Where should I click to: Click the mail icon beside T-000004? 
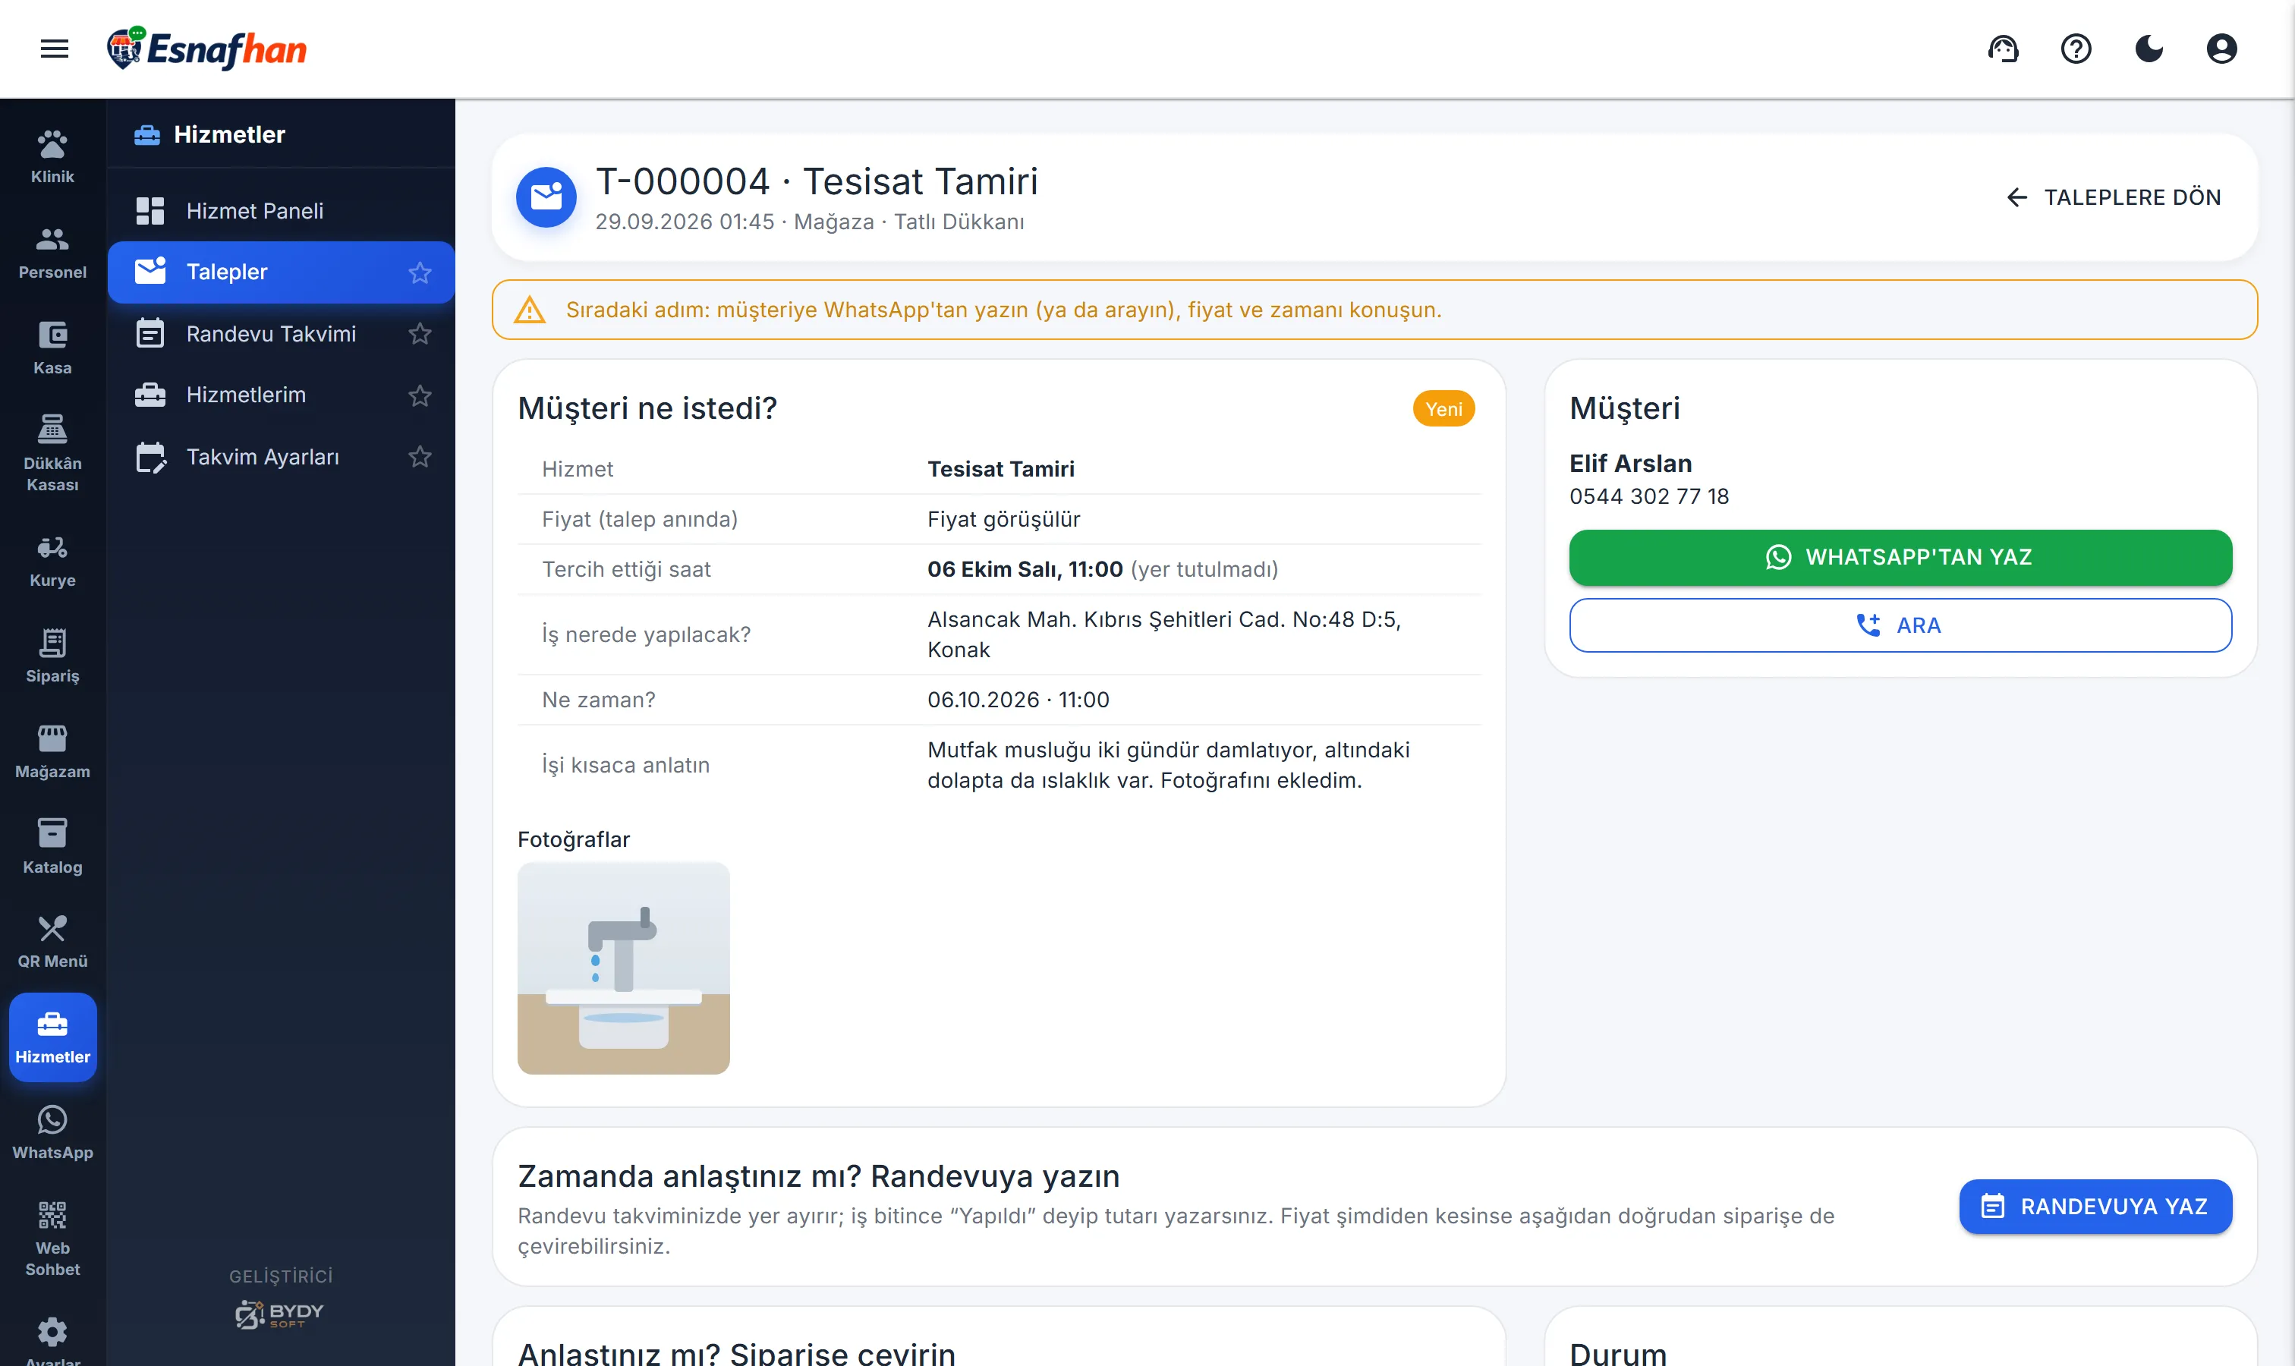pos(546,197)
